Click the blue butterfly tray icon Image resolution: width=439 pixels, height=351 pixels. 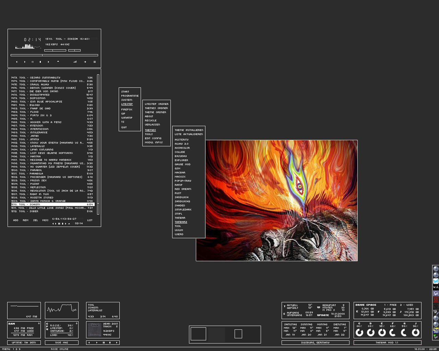pos(436,281)
